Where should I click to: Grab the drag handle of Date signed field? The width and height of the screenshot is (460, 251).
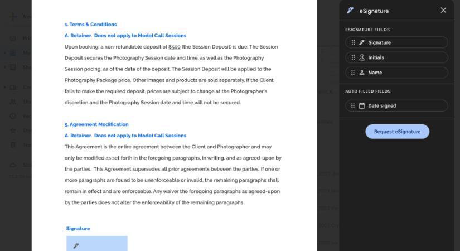pyautogui.click(x=353, y=105)
